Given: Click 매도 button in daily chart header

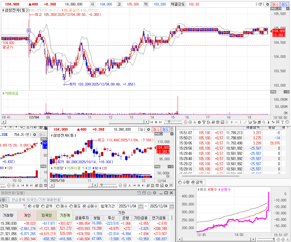Looking at the screenshot, I should 165,129.
